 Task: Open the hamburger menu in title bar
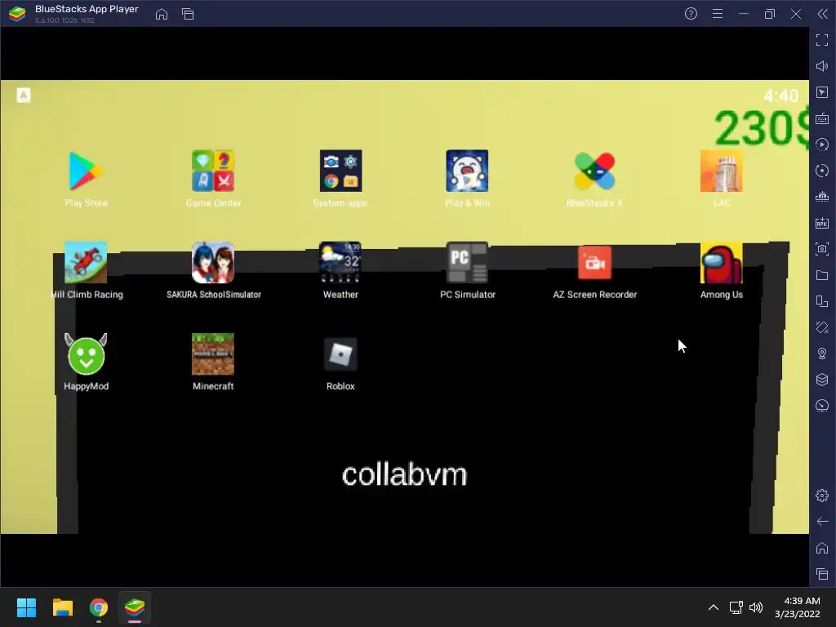(718, 14)
